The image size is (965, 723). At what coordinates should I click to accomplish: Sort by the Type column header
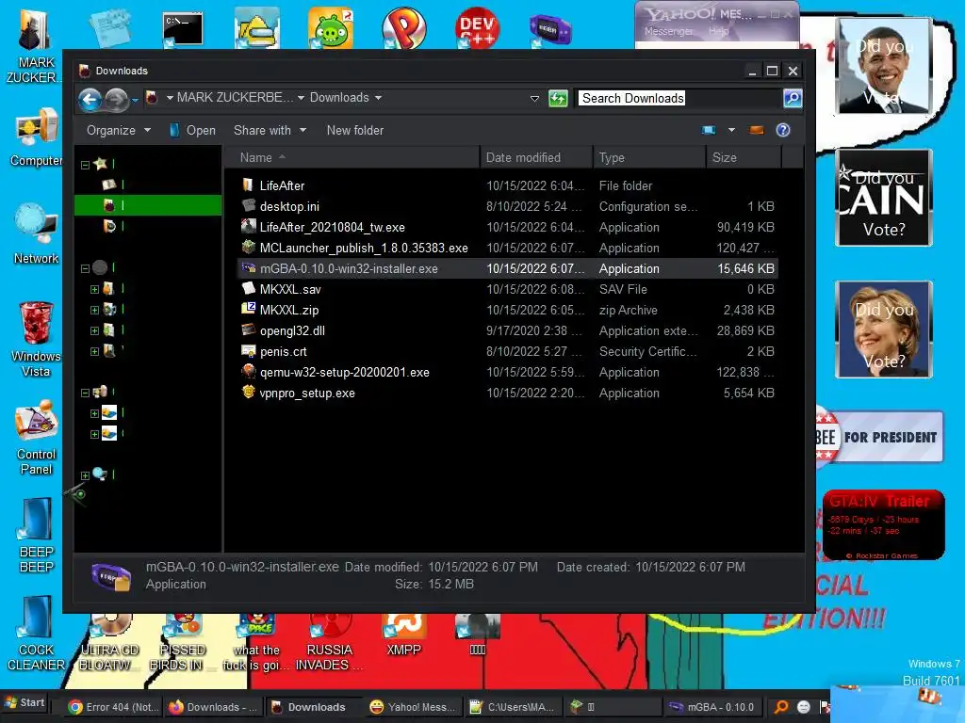point(649,158)
